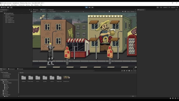This screenshot has height=101, width=179.
Task: Toggle Gizmos in Game view
Action: click(132, 12)
